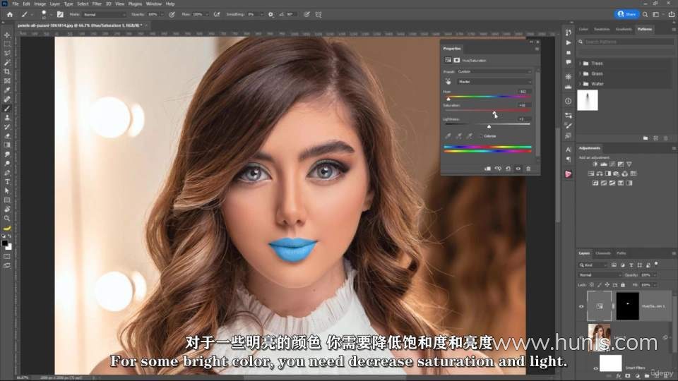Add layer style fx at Layers bottom
Screen dimensions: 678x381
[619, 376]
